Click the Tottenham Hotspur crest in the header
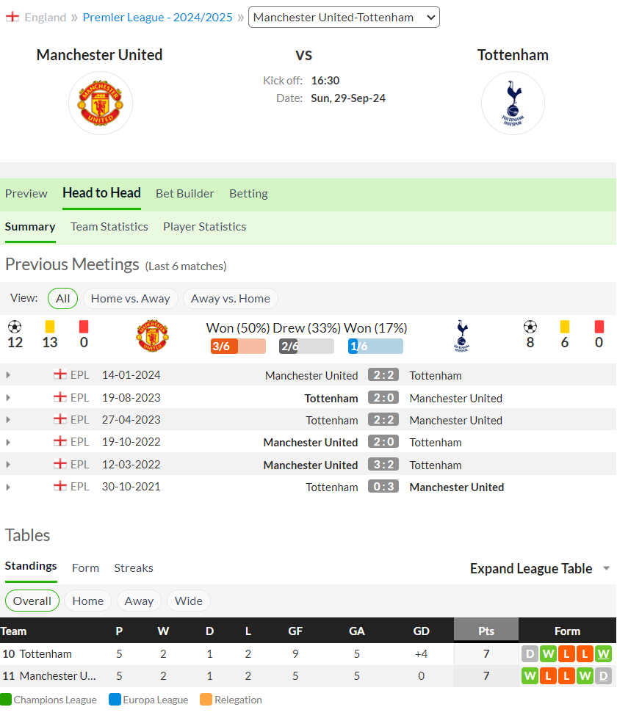The image size is (617, 718). pyautogui.click(x=513, y=103)
